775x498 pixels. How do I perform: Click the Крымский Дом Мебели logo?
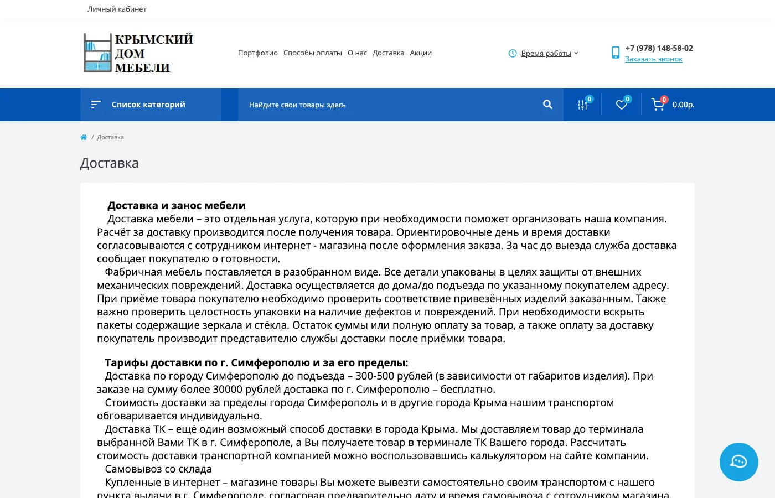tap(138, 53)
